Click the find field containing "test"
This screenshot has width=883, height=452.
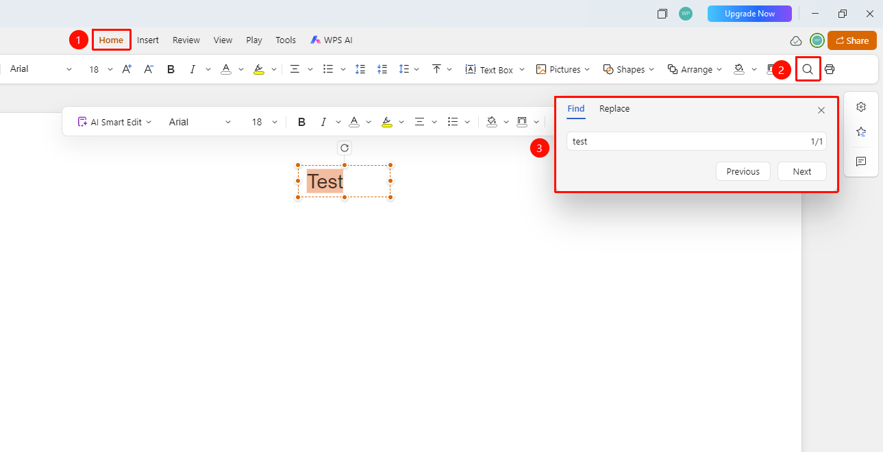696,141
